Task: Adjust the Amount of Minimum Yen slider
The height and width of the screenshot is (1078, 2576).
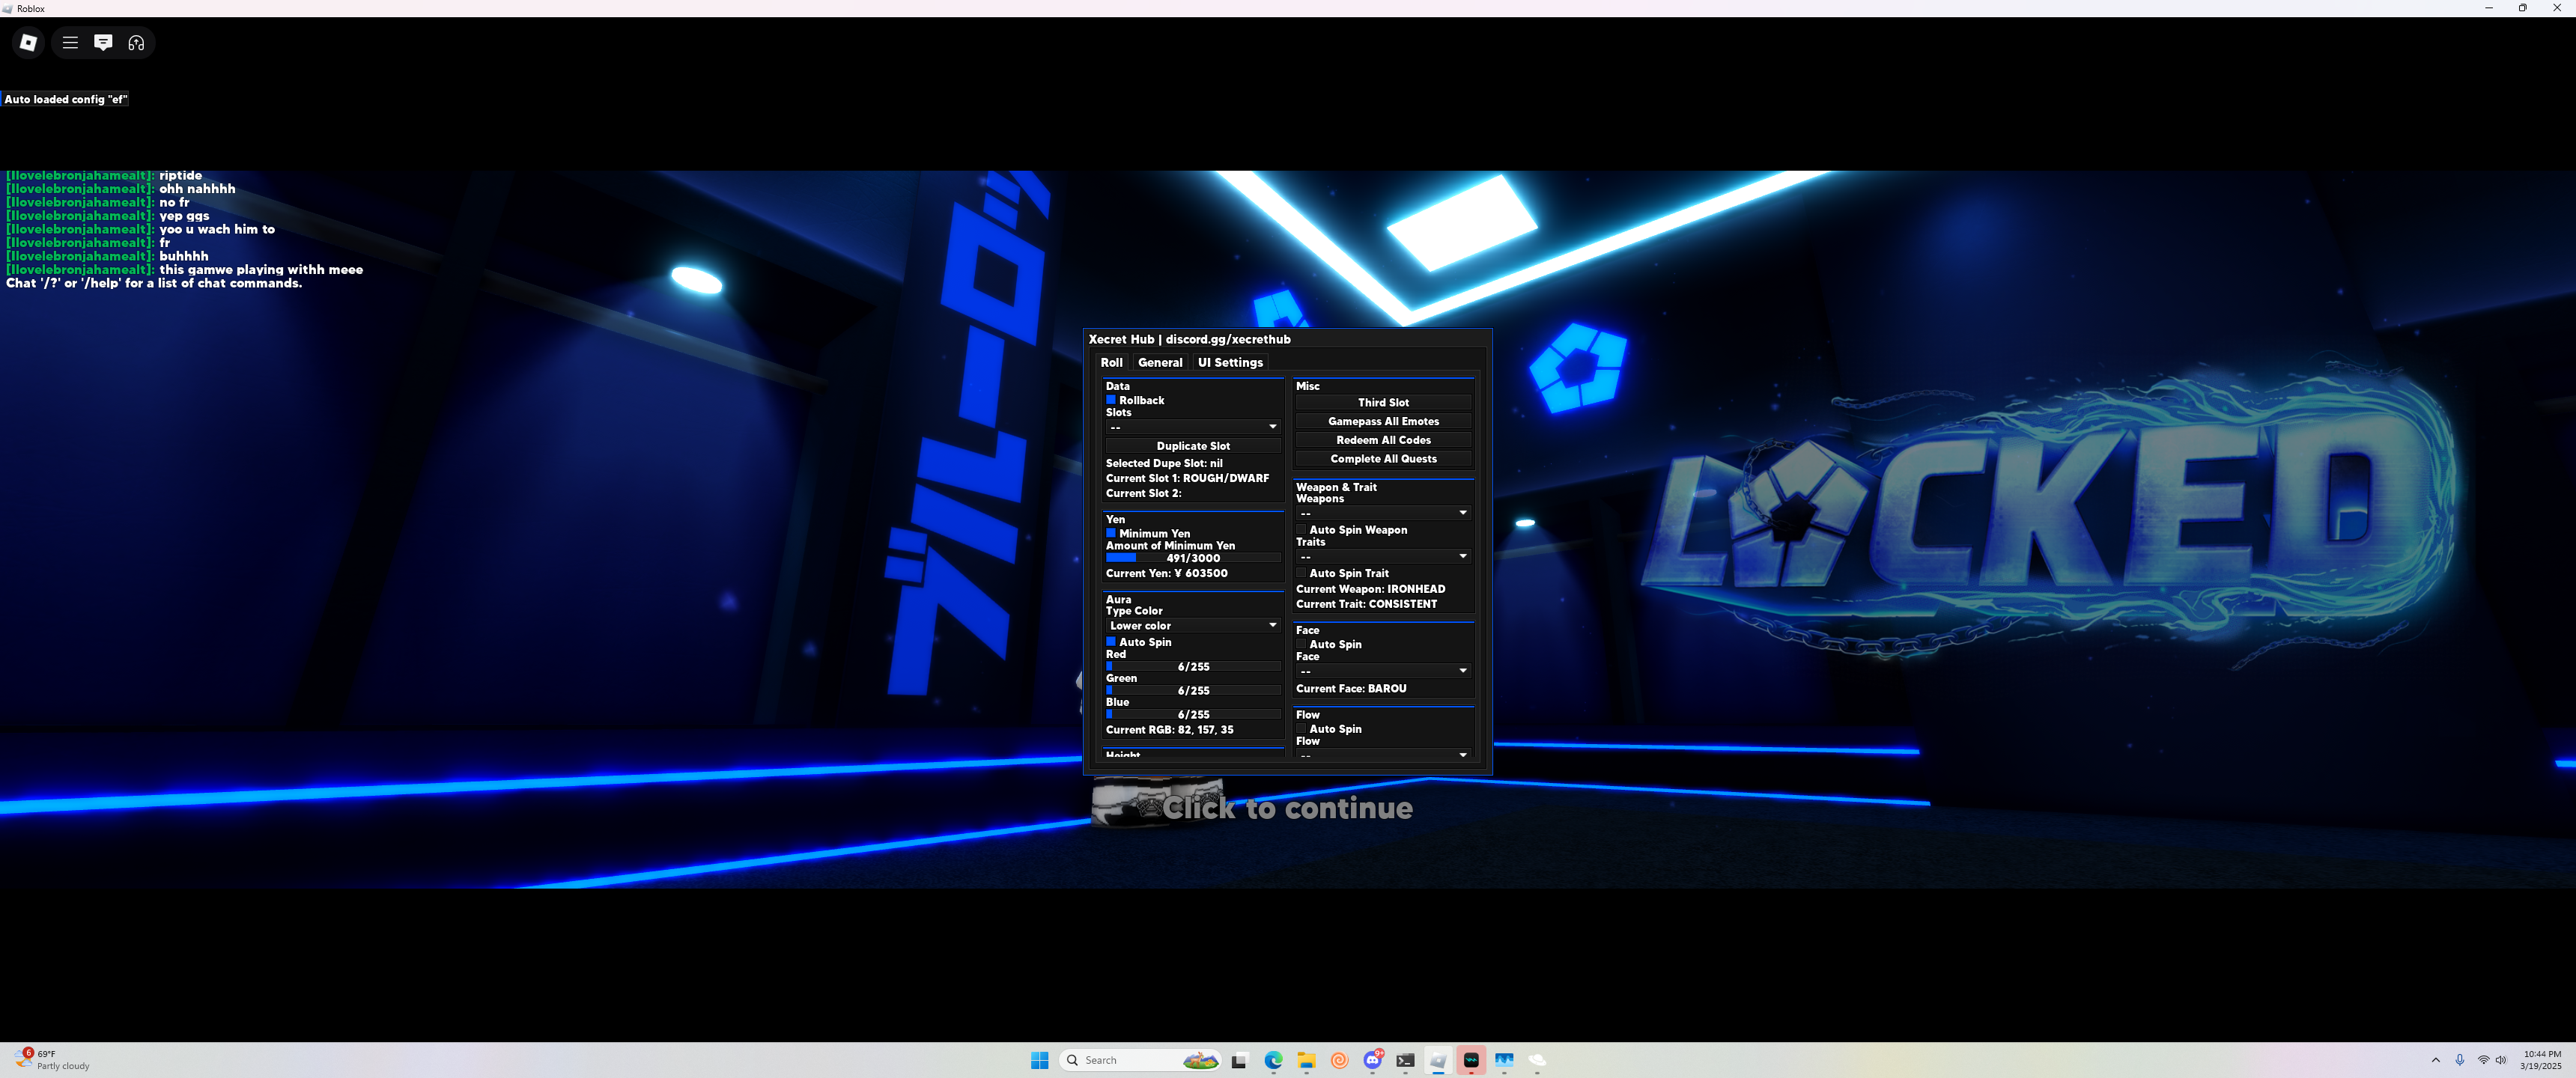Action: click(1192, 558)
